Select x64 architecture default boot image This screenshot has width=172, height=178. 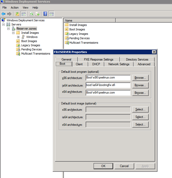(140, 124)
